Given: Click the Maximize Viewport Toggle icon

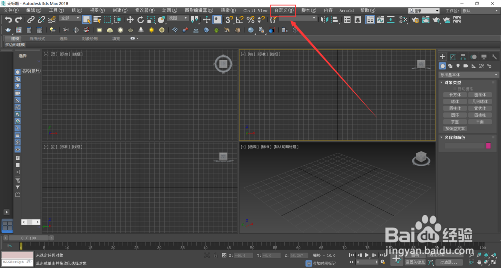Looking at the screenshot, I should [x=494, y=262].
